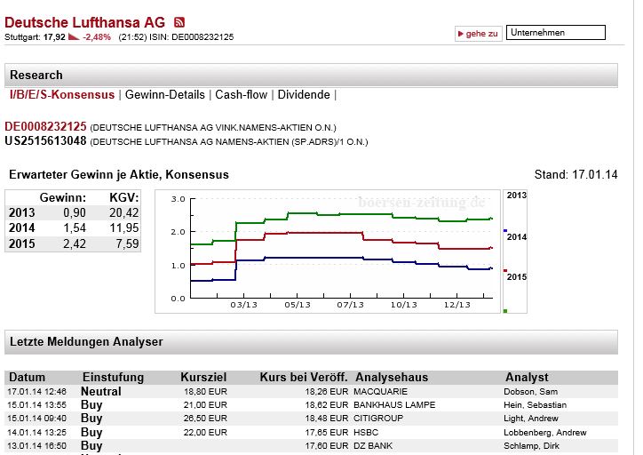Click analyst name Light, Andrew

[531, 419]
